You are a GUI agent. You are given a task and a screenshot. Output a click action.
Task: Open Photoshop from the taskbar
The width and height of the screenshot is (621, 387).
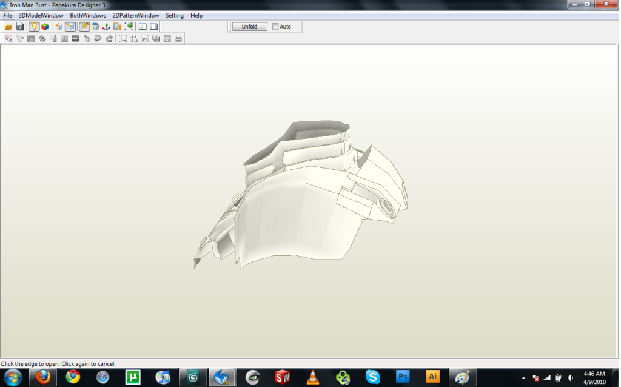tap(403, 377)
